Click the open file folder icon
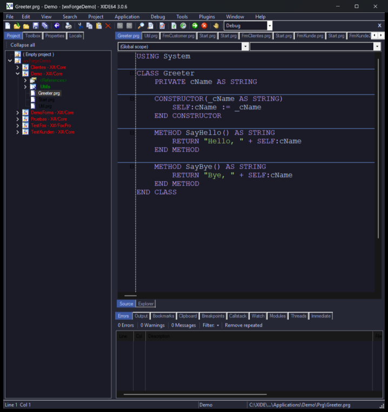Image resolution: width=388 pixels, height=412 pixels. pyautogui.click(x=26, y=26)
